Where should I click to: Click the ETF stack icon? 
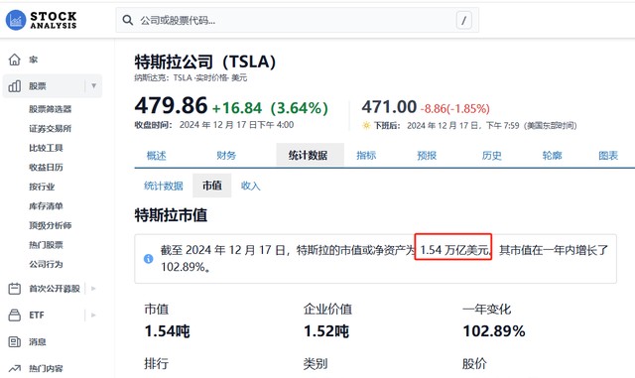coord(15,315)
